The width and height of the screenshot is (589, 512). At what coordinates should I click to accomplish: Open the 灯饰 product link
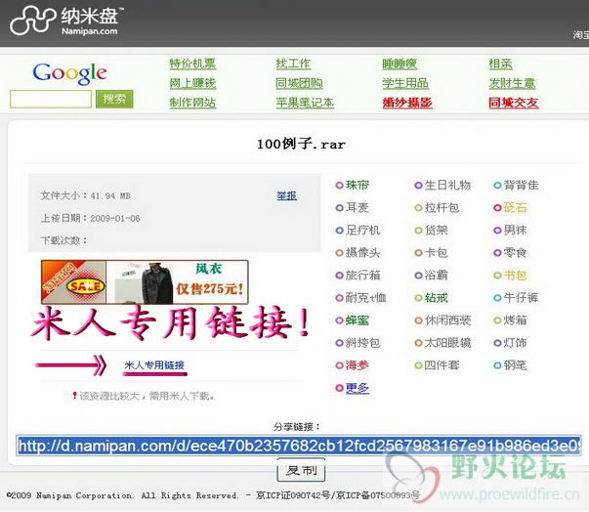515,343
